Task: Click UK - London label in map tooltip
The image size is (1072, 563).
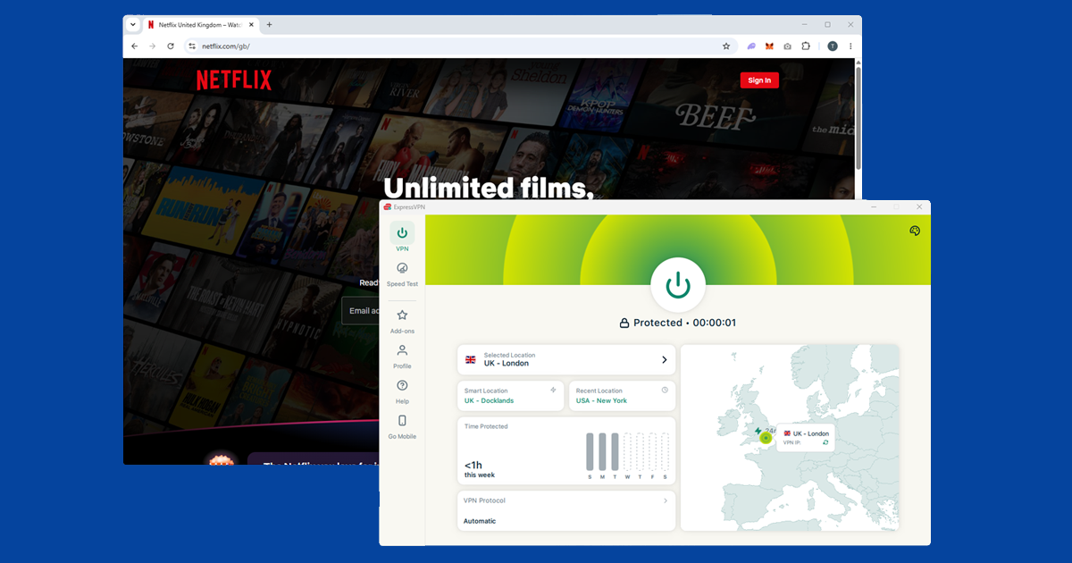Action: [811, 433]
